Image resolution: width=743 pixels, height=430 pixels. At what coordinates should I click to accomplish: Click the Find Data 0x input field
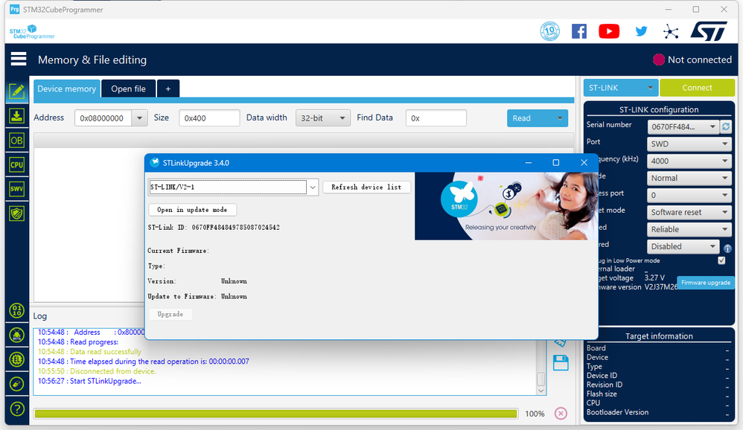[x=436, y=118]
